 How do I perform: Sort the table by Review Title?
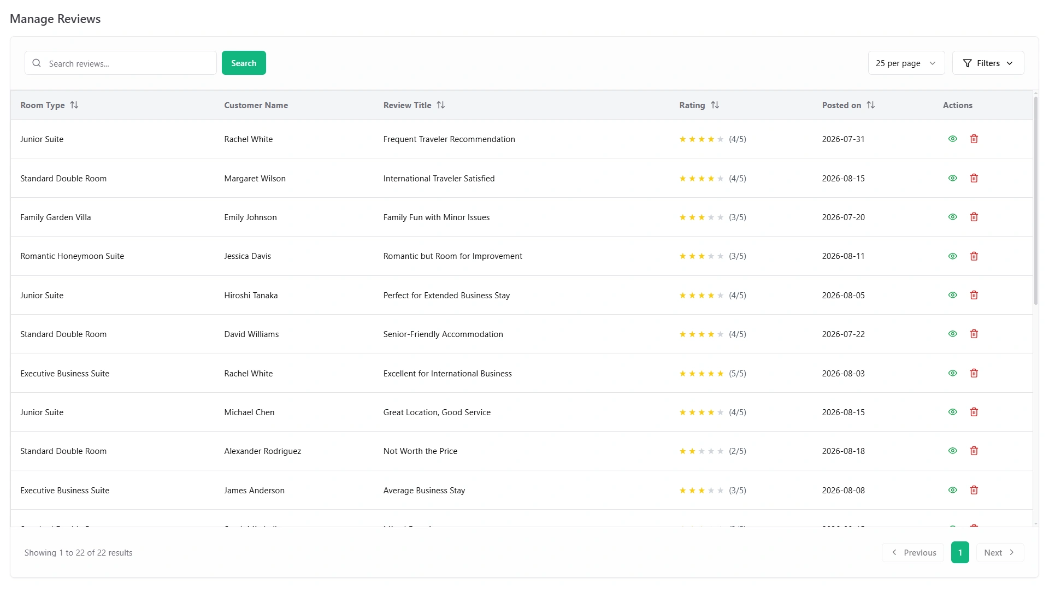[x=441, y=105]
